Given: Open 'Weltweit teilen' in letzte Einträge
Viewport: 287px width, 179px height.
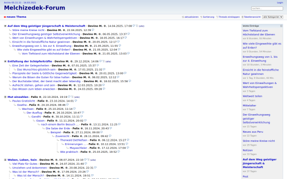Looking at the screenshot, I should (x=253, y=96).
